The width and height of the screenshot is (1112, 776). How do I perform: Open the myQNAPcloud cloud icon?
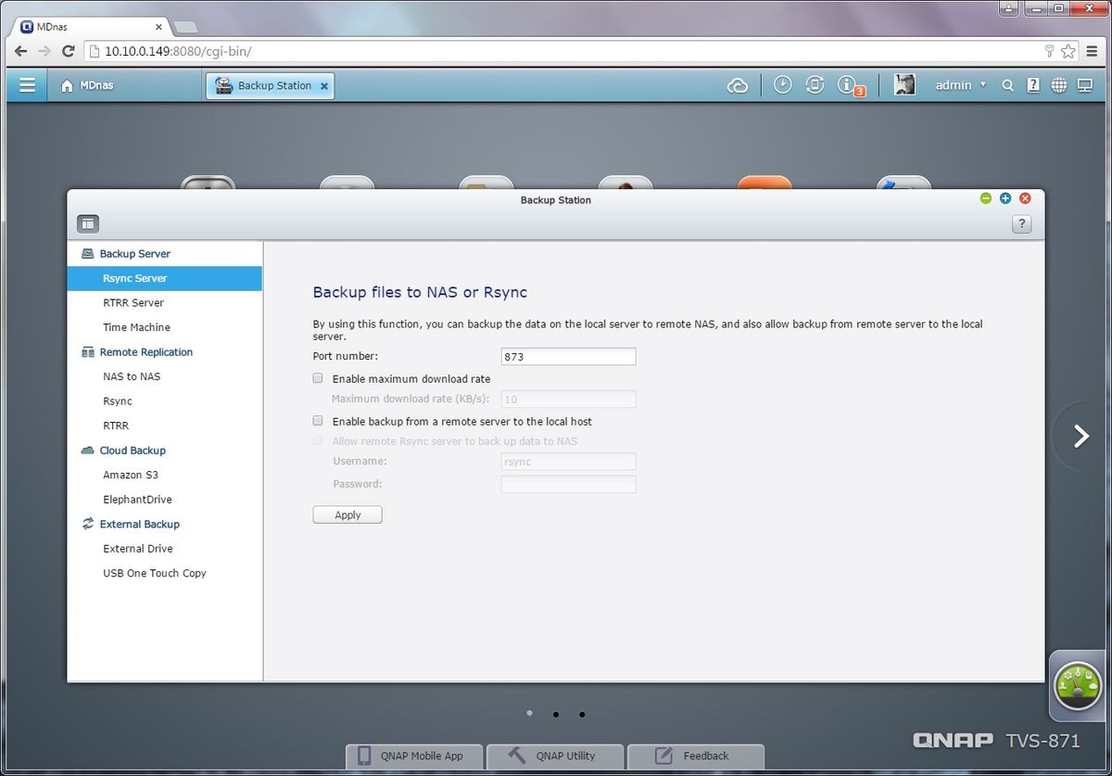tap(738, 85)
